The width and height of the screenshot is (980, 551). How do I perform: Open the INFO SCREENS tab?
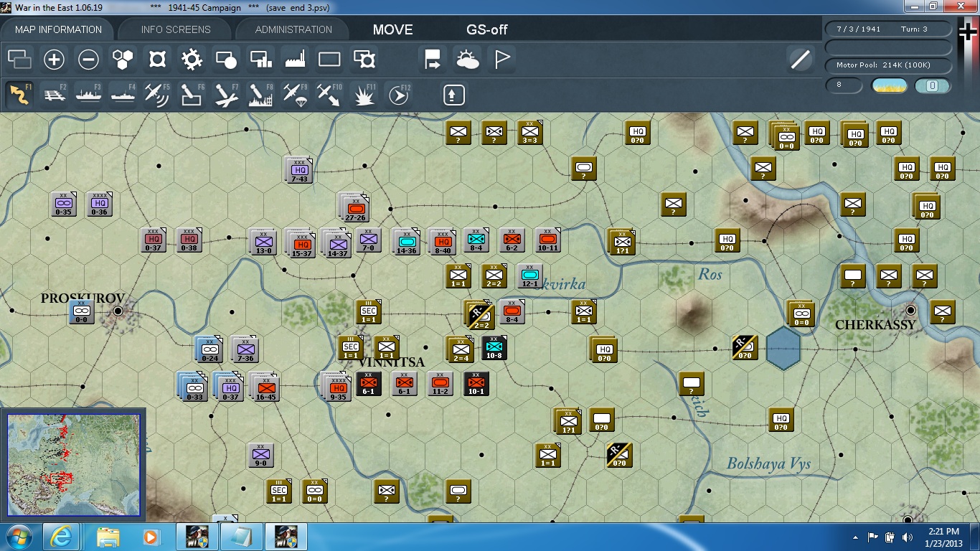(x=176, y=29)
